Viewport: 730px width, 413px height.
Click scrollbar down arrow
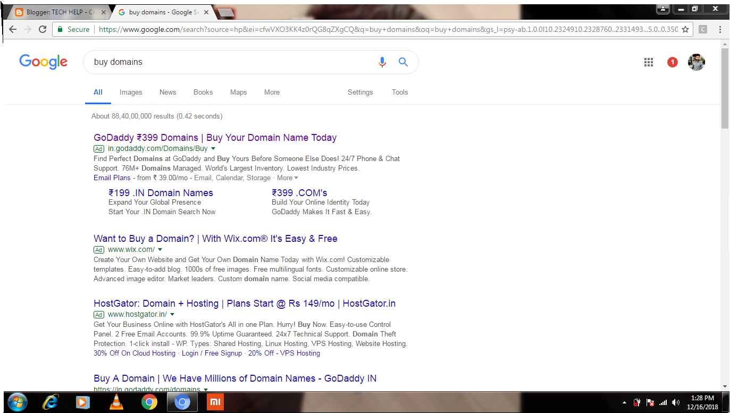point(725,386)
